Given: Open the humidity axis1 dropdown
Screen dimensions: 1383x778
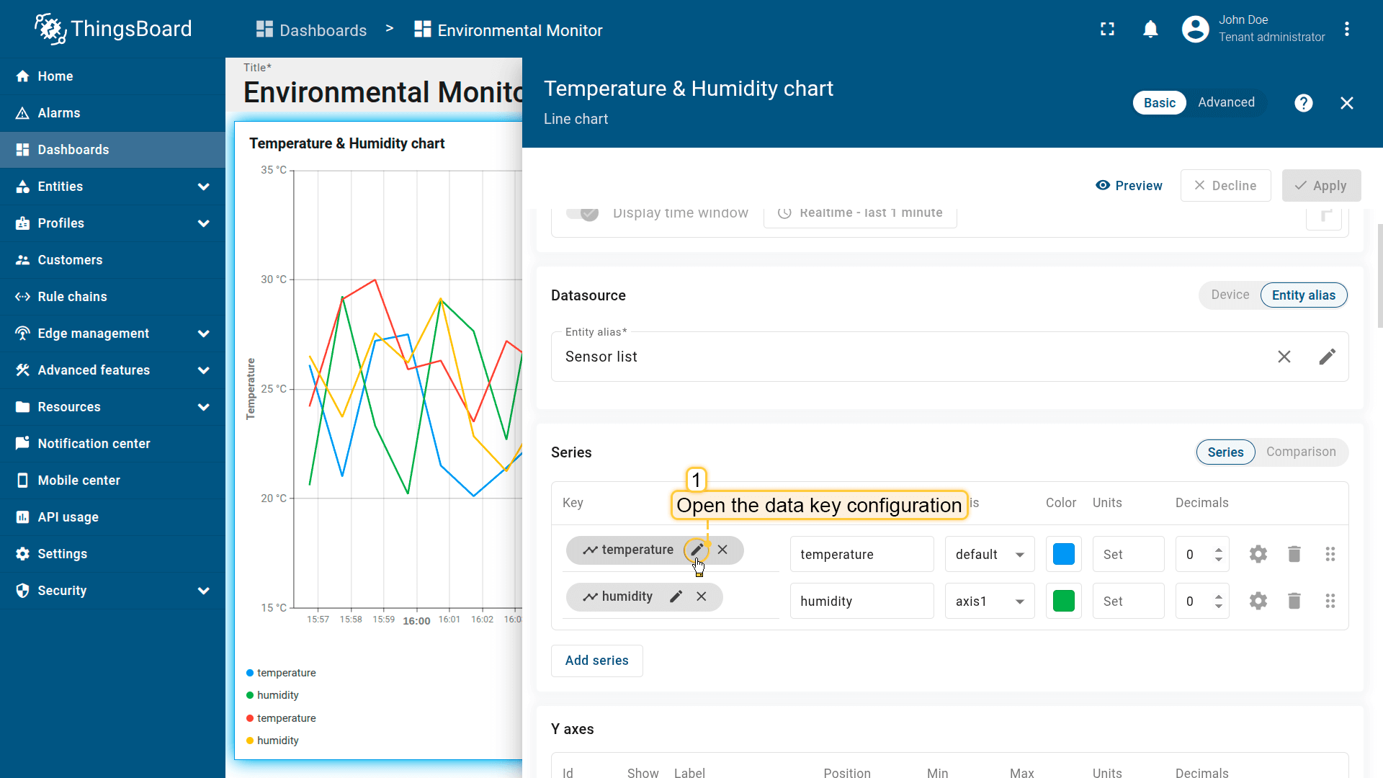Looking at the screenshot, I should tap(989, 601).
